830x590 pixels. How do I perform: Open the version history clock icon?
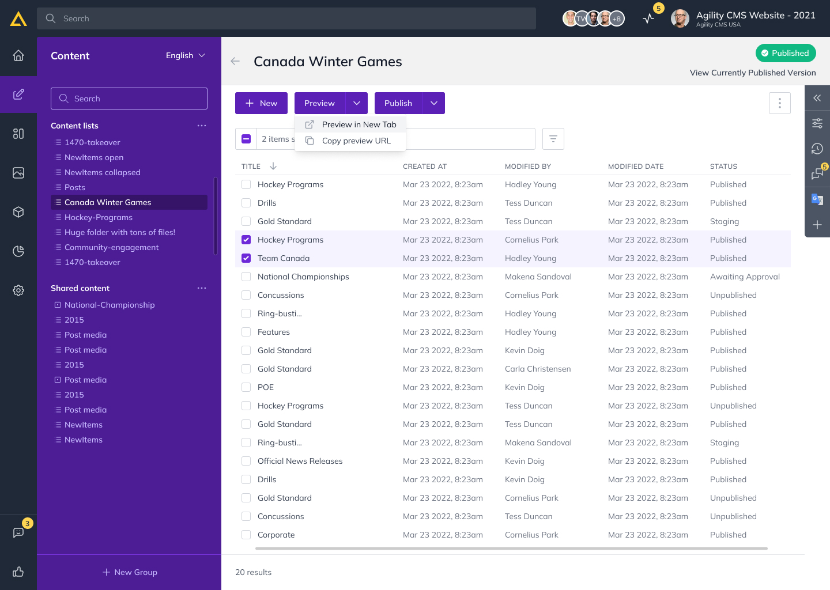[817, 149]
